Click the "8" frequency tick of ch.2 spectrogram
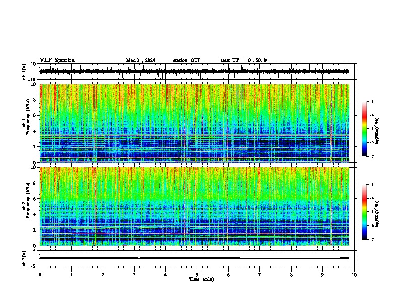This screenshot has height=308, width=399. point(35,183)
